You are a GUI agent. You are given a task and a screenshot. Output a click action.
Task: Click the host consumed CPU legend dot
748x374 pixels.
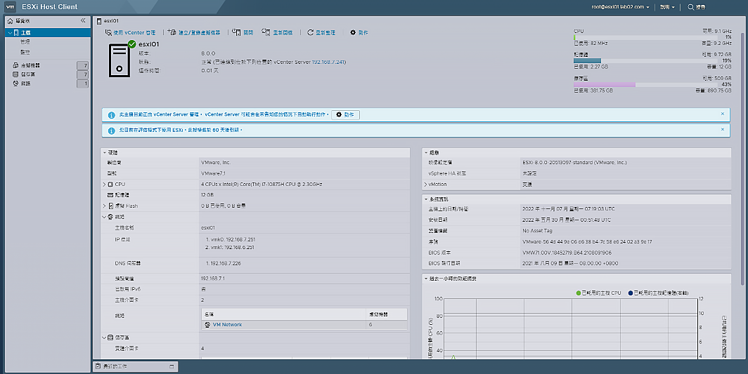coord(579,293)
